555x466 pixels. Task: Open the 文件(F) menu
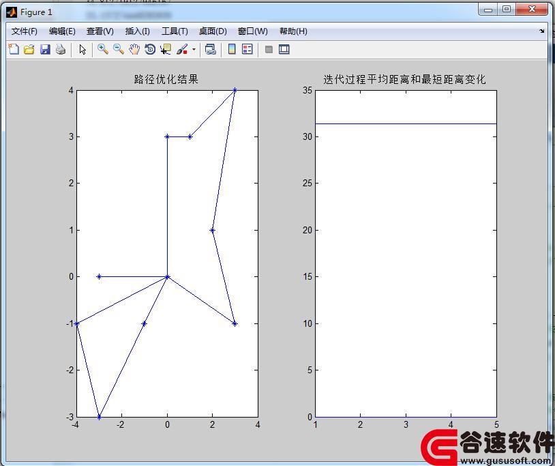click(x=24, y=31)
